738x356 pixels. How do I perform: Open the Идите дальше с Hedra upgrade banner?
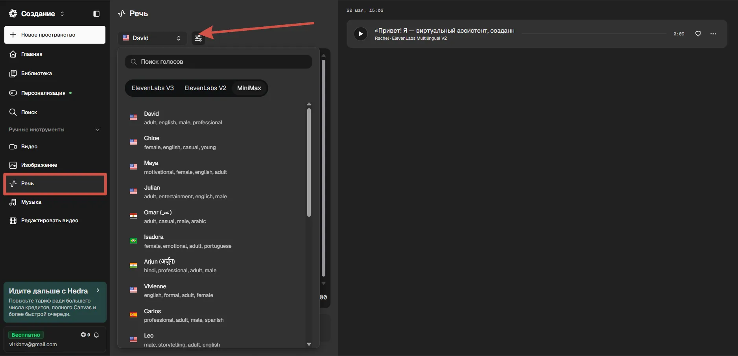point(55,302)
